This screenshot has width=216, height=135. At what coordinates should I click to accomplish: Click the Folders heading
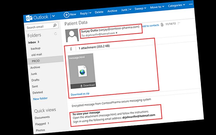pyautogui.click(x=34, y=35)
